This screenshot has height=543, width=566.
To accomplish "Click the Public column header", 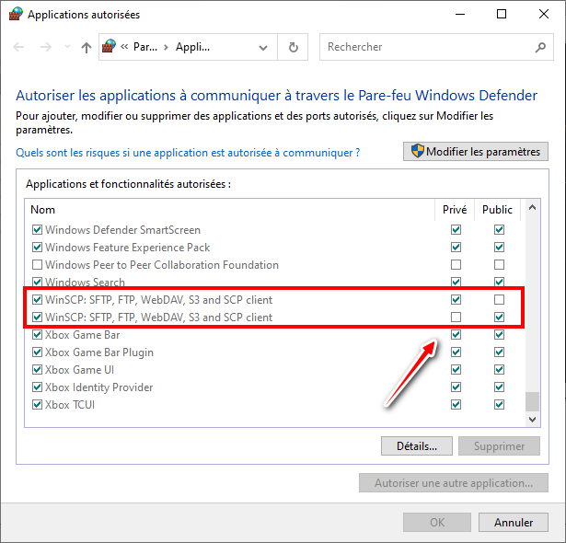I will (x=497, y=210).
